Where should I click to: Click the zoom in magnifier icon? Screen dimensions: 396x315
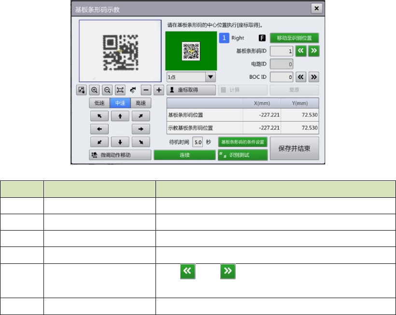pos(94,90)
